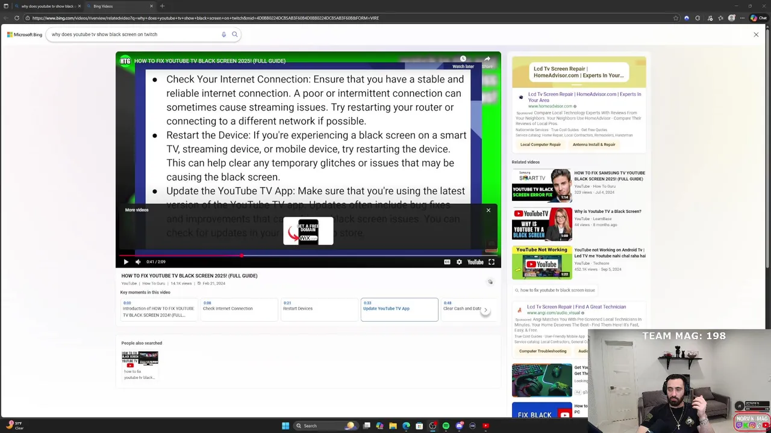Click the HTG channel logo in video
The height and width of the screenshot is (433, 771).
point(125,61)
